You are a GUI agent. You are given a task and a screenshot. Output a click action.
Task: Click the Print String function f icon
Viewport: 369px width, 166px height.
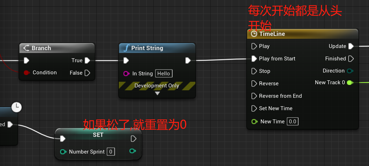click(x=126, y=48)
